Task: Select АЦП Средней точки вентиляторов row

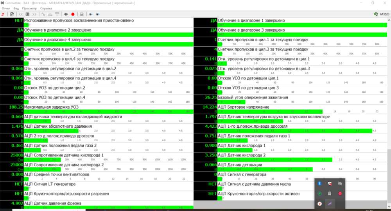Action: (x=97, y=176)
